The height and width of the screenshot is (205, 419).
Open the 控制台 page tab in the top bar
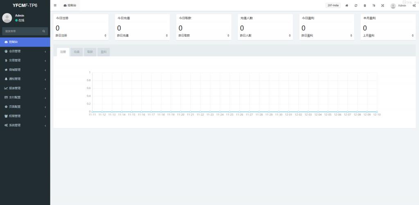(70, 5)
